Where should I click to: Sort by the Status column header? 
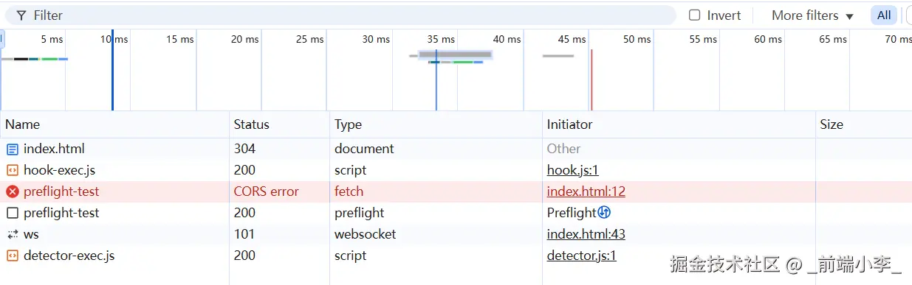coord(252,124)
